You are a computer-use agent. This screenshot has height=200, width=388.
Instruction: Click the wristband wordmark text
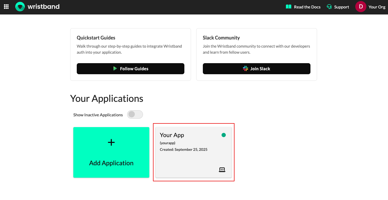click(x=44, y=7)
